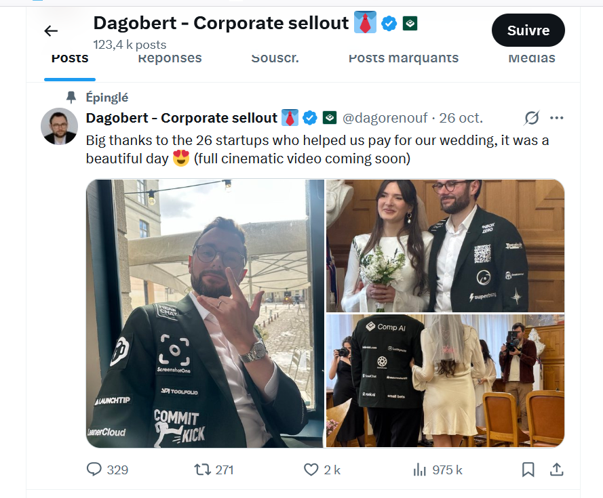The height and width of the screenshot is (498, 603).
Task: Click the repost icon
Action: coord(202,469)
